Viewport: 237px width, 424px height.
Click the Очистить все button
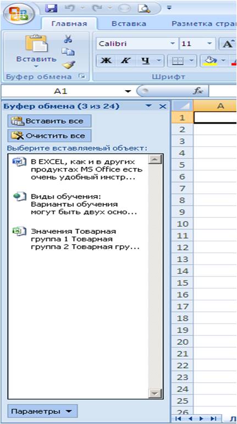(x=49, y=136)
